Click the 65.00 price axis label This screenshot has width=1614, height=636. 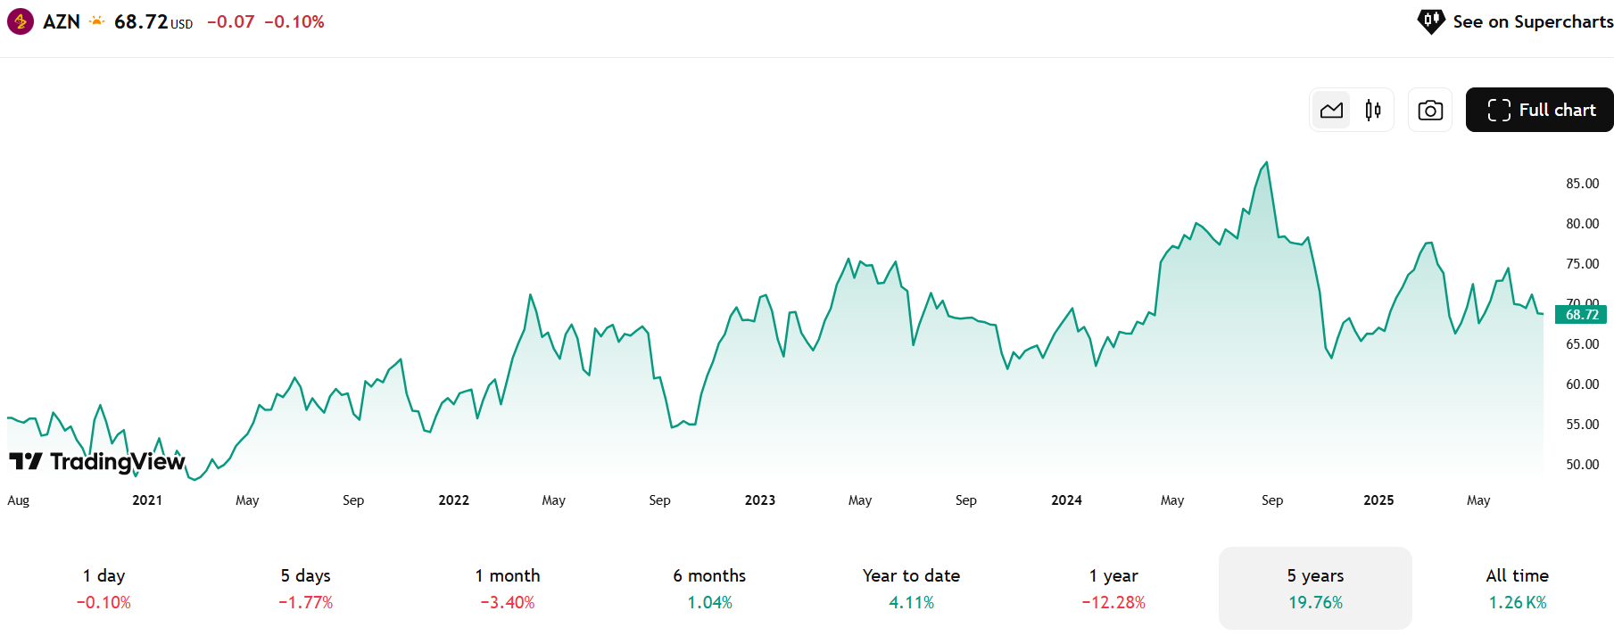[x=1583, y=344]
